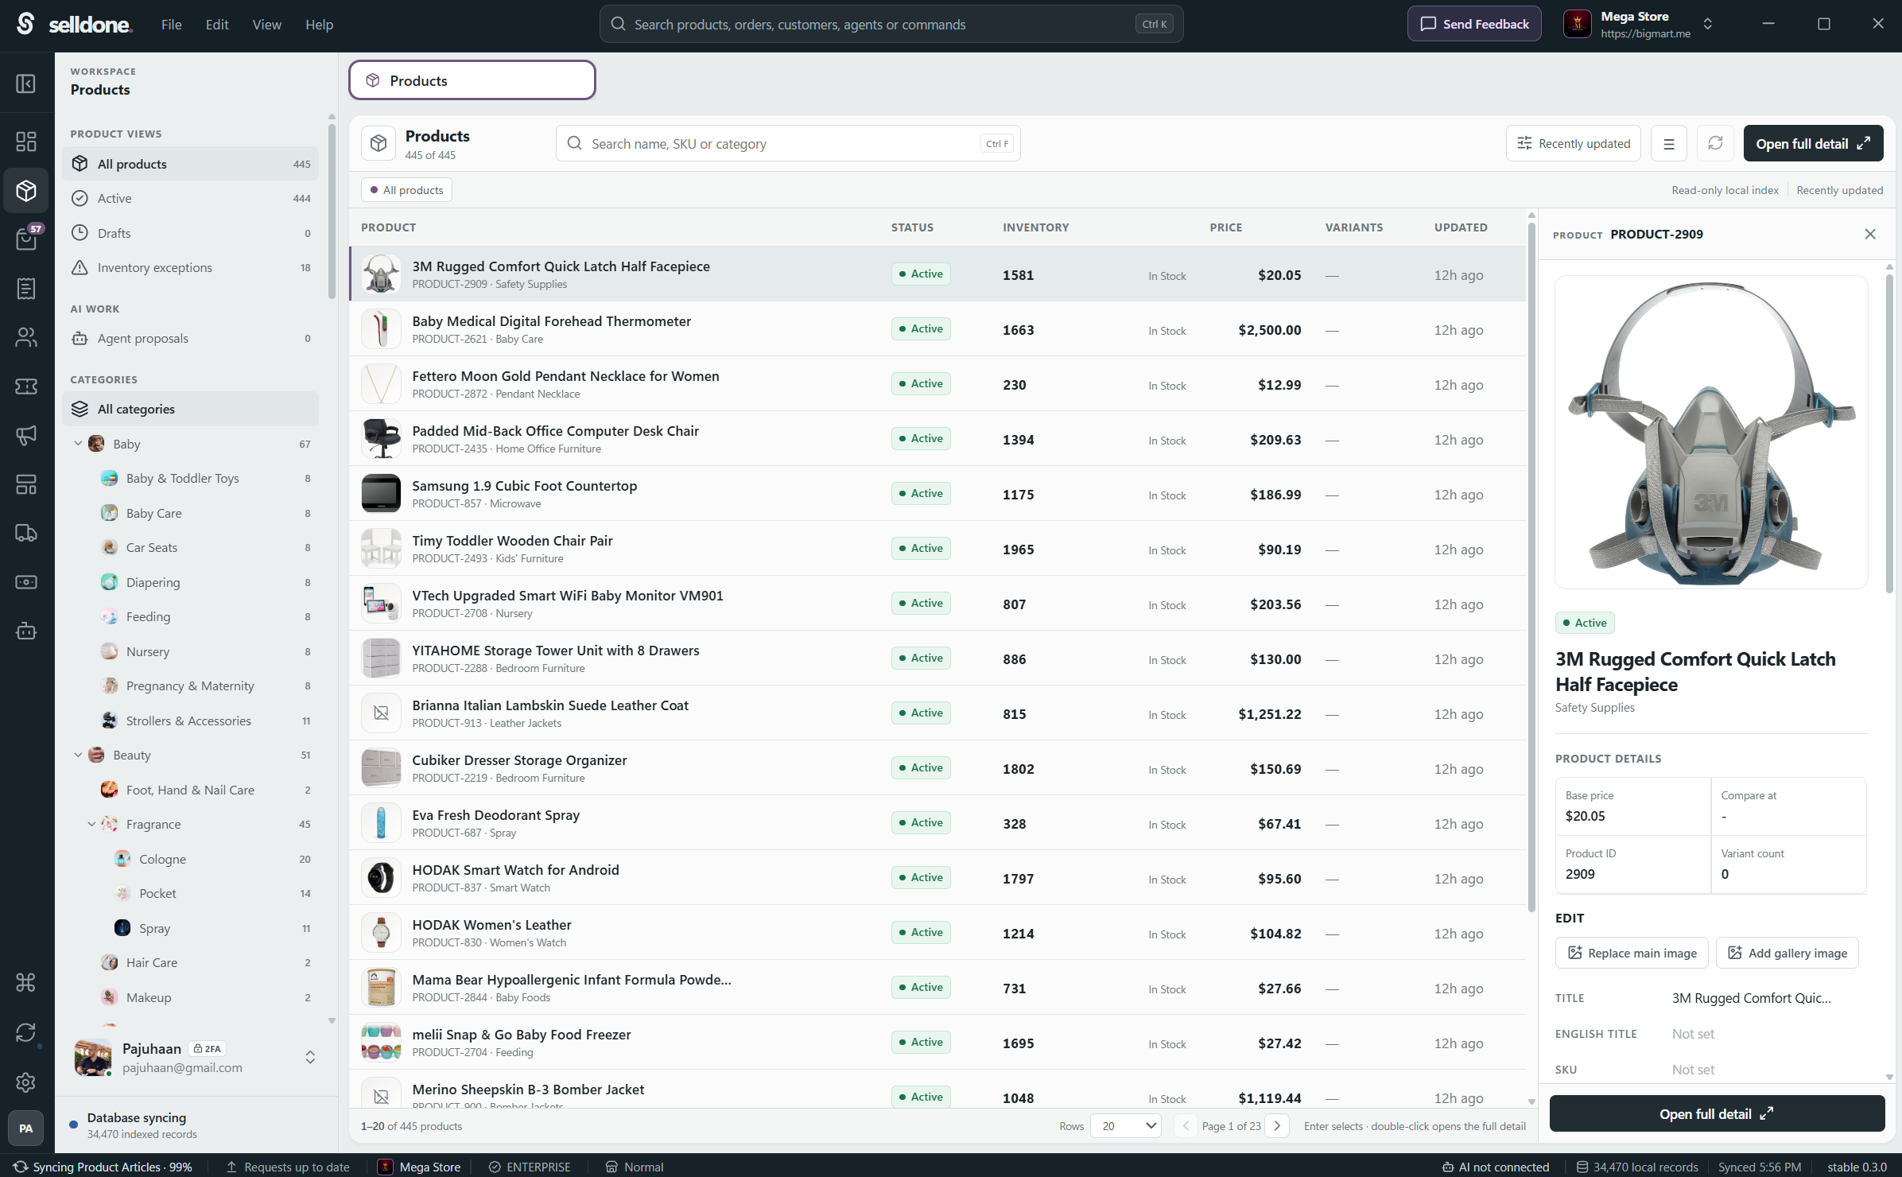
Task: Close the PRODUCT-2909 detail panel
Action: (x=1870, y=234)
